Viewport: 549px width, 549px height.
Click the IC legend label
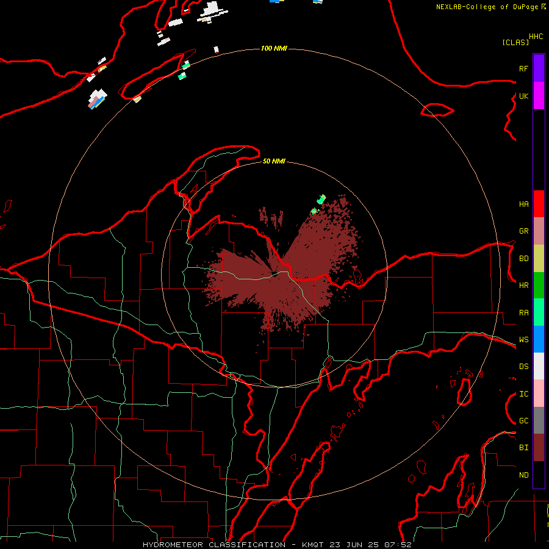(x=523, y=394)
